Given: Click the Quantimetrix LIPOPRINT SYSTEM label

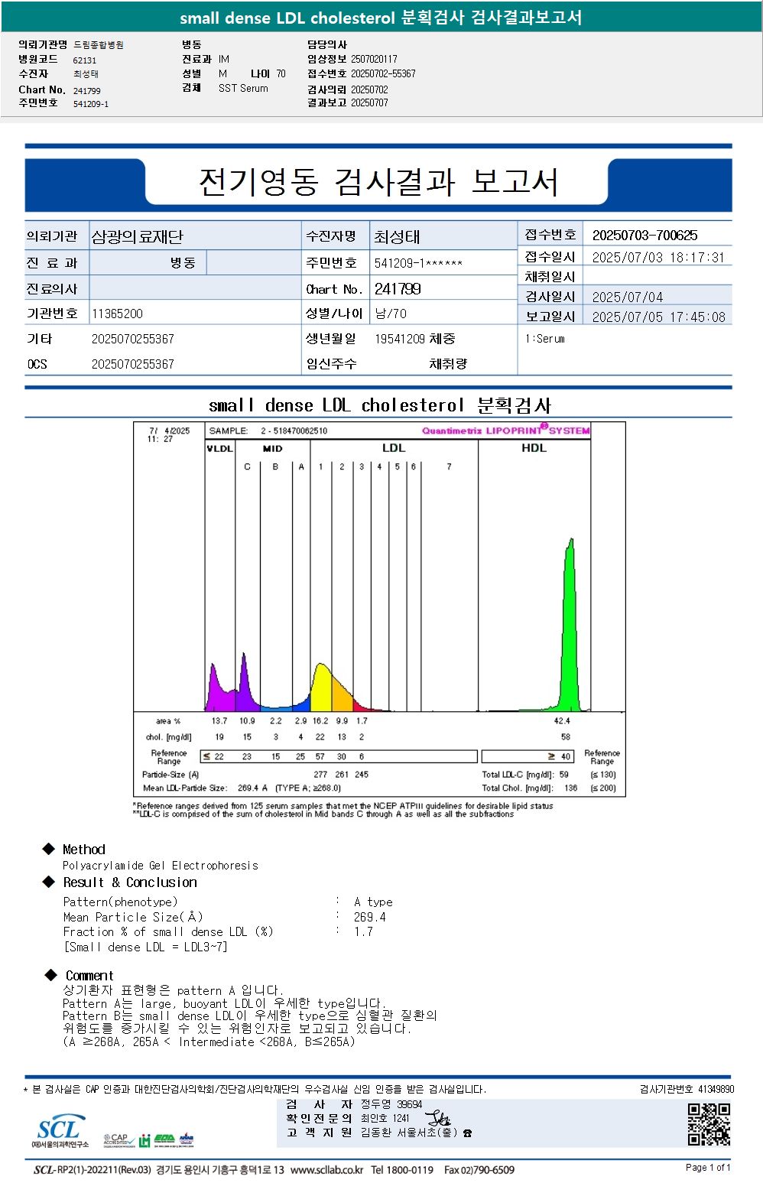Looking at the screenshot, I should (506, 431).
